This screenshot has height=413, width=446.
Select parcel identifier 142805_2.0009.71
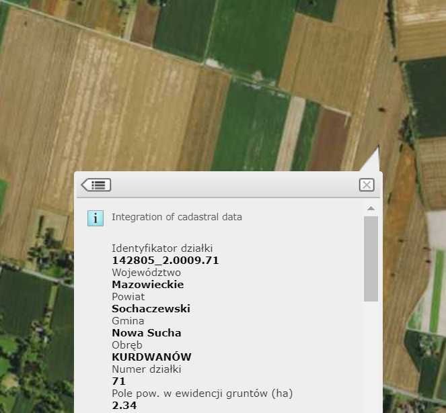[165, 261]
